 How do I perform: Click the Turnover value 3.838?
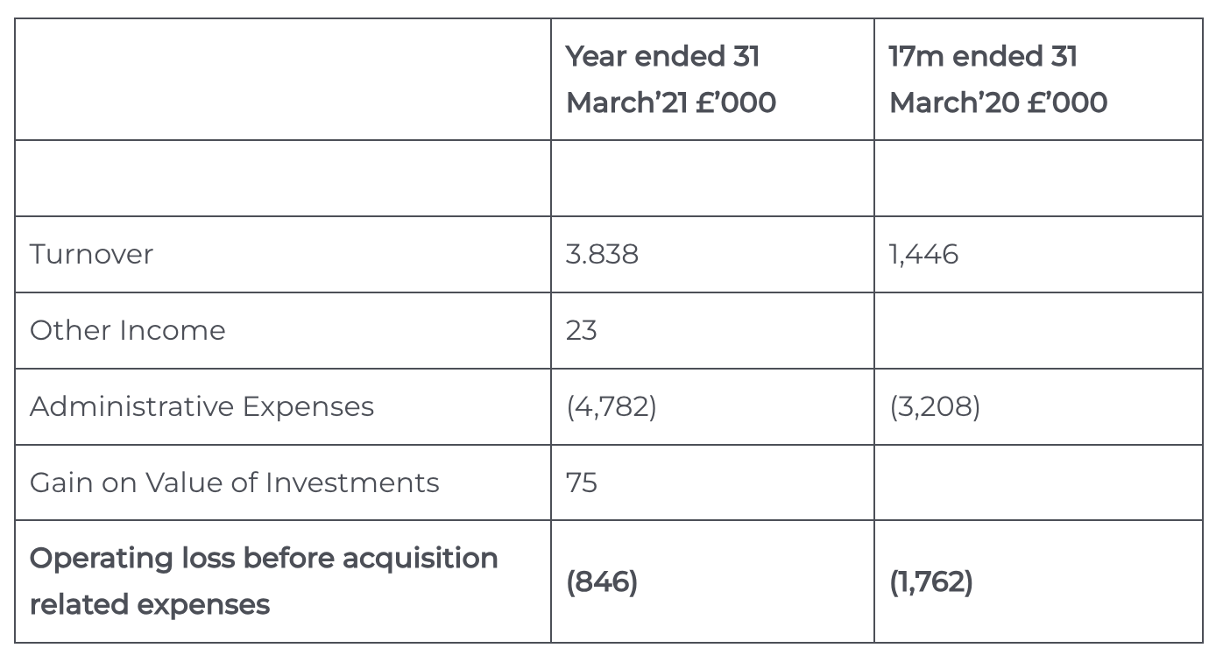[x=602, y=255]
